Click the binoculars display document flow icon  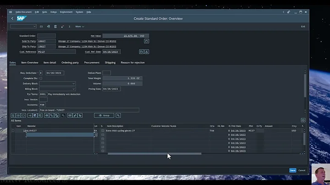tap(41, 27)
